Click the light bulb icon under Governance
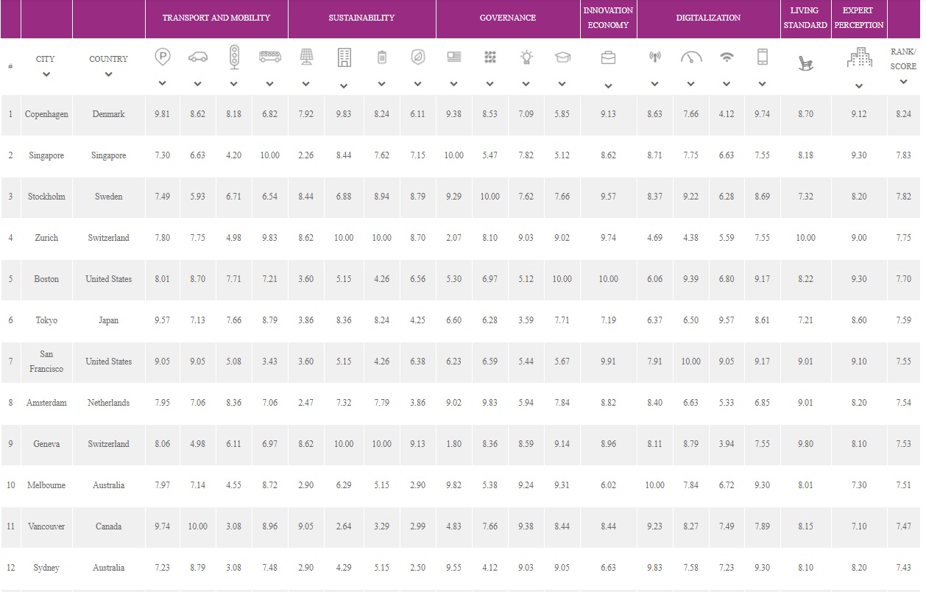This screenshot has height=592, width=926. pos(526,57)
